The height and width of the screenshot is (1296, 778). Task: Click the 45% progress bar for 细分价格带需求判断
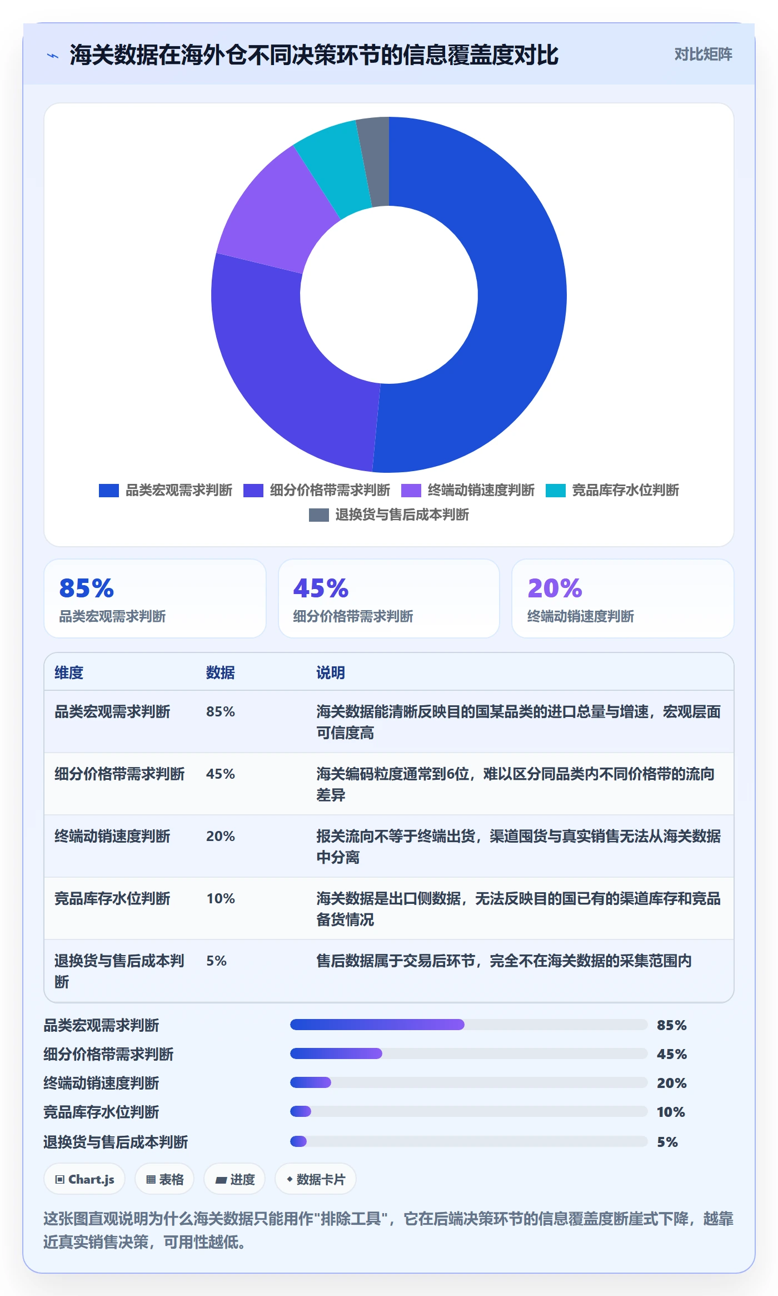coord(469,1053)
